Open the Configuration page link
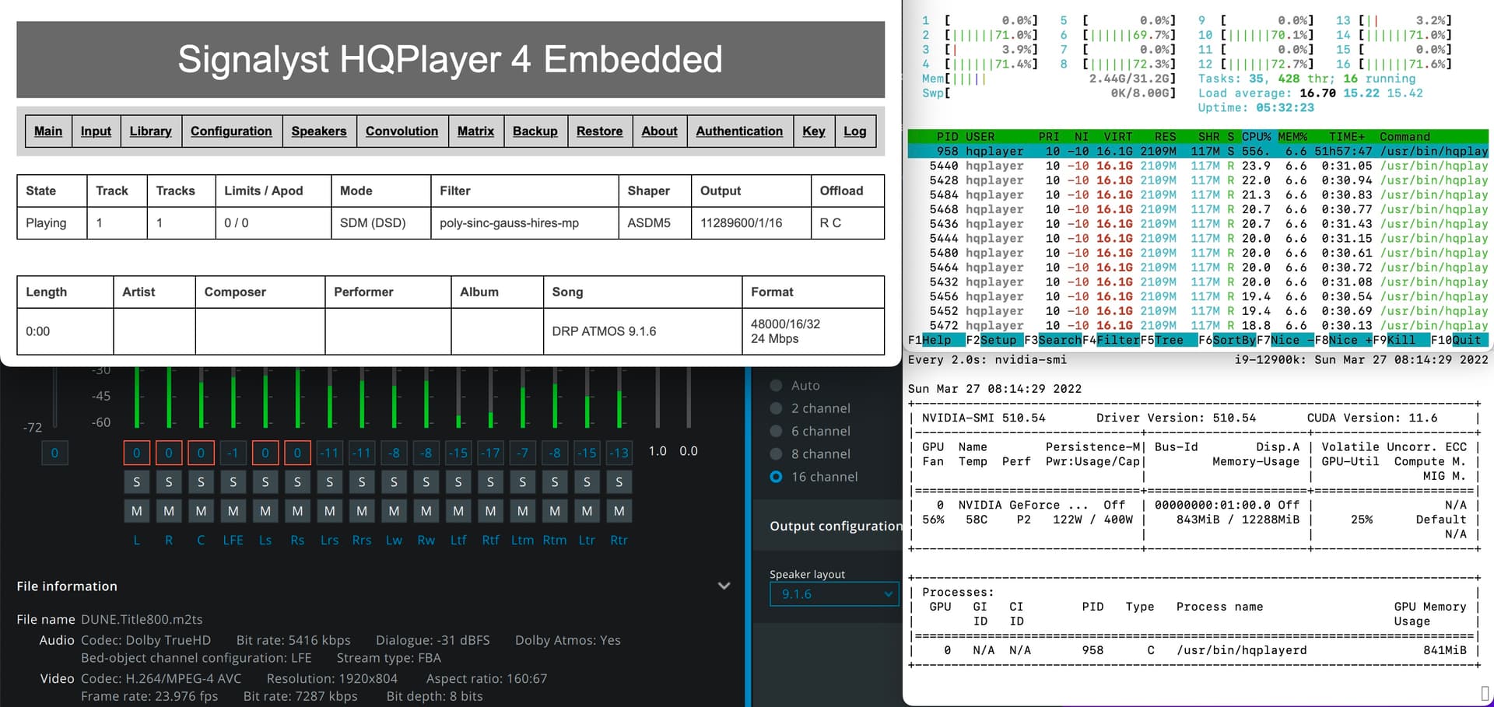 click(231, 131)
